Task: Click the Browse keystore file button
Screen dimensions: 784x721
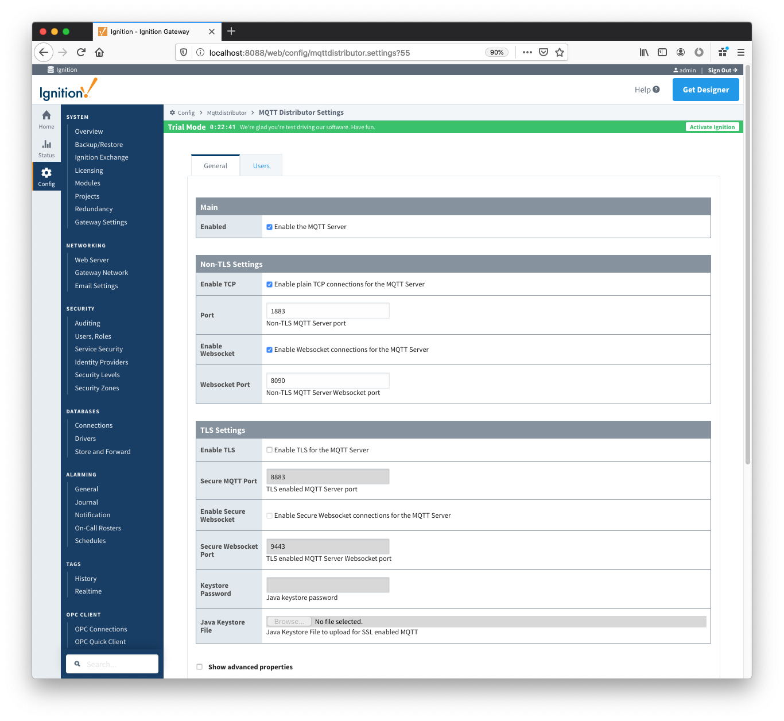Action: click(289, 622)
